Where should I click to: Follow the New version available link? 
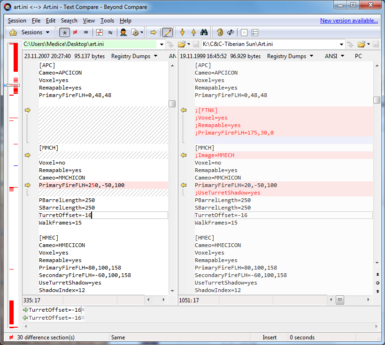coord(349,21)
